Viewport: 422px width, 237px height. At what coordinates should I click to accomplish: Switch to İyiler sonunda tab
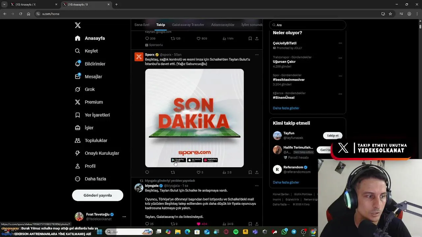coord(252,25)
